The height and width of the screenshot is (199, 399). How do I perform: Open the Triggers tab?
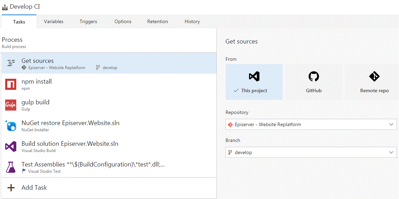point(88,21)
